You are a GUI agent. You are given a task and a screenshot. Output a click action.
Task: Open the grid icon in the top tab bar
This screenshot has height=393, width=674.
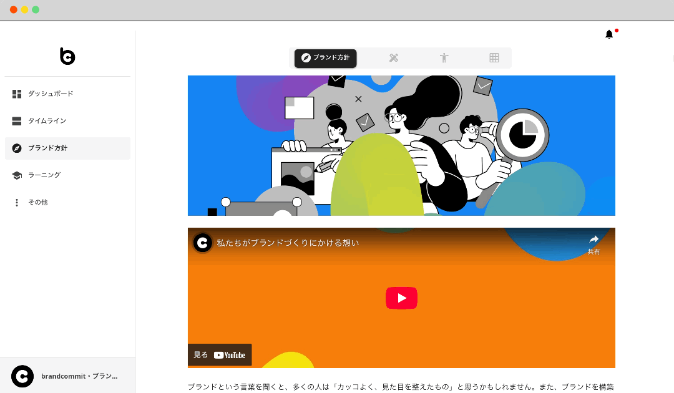494,57
